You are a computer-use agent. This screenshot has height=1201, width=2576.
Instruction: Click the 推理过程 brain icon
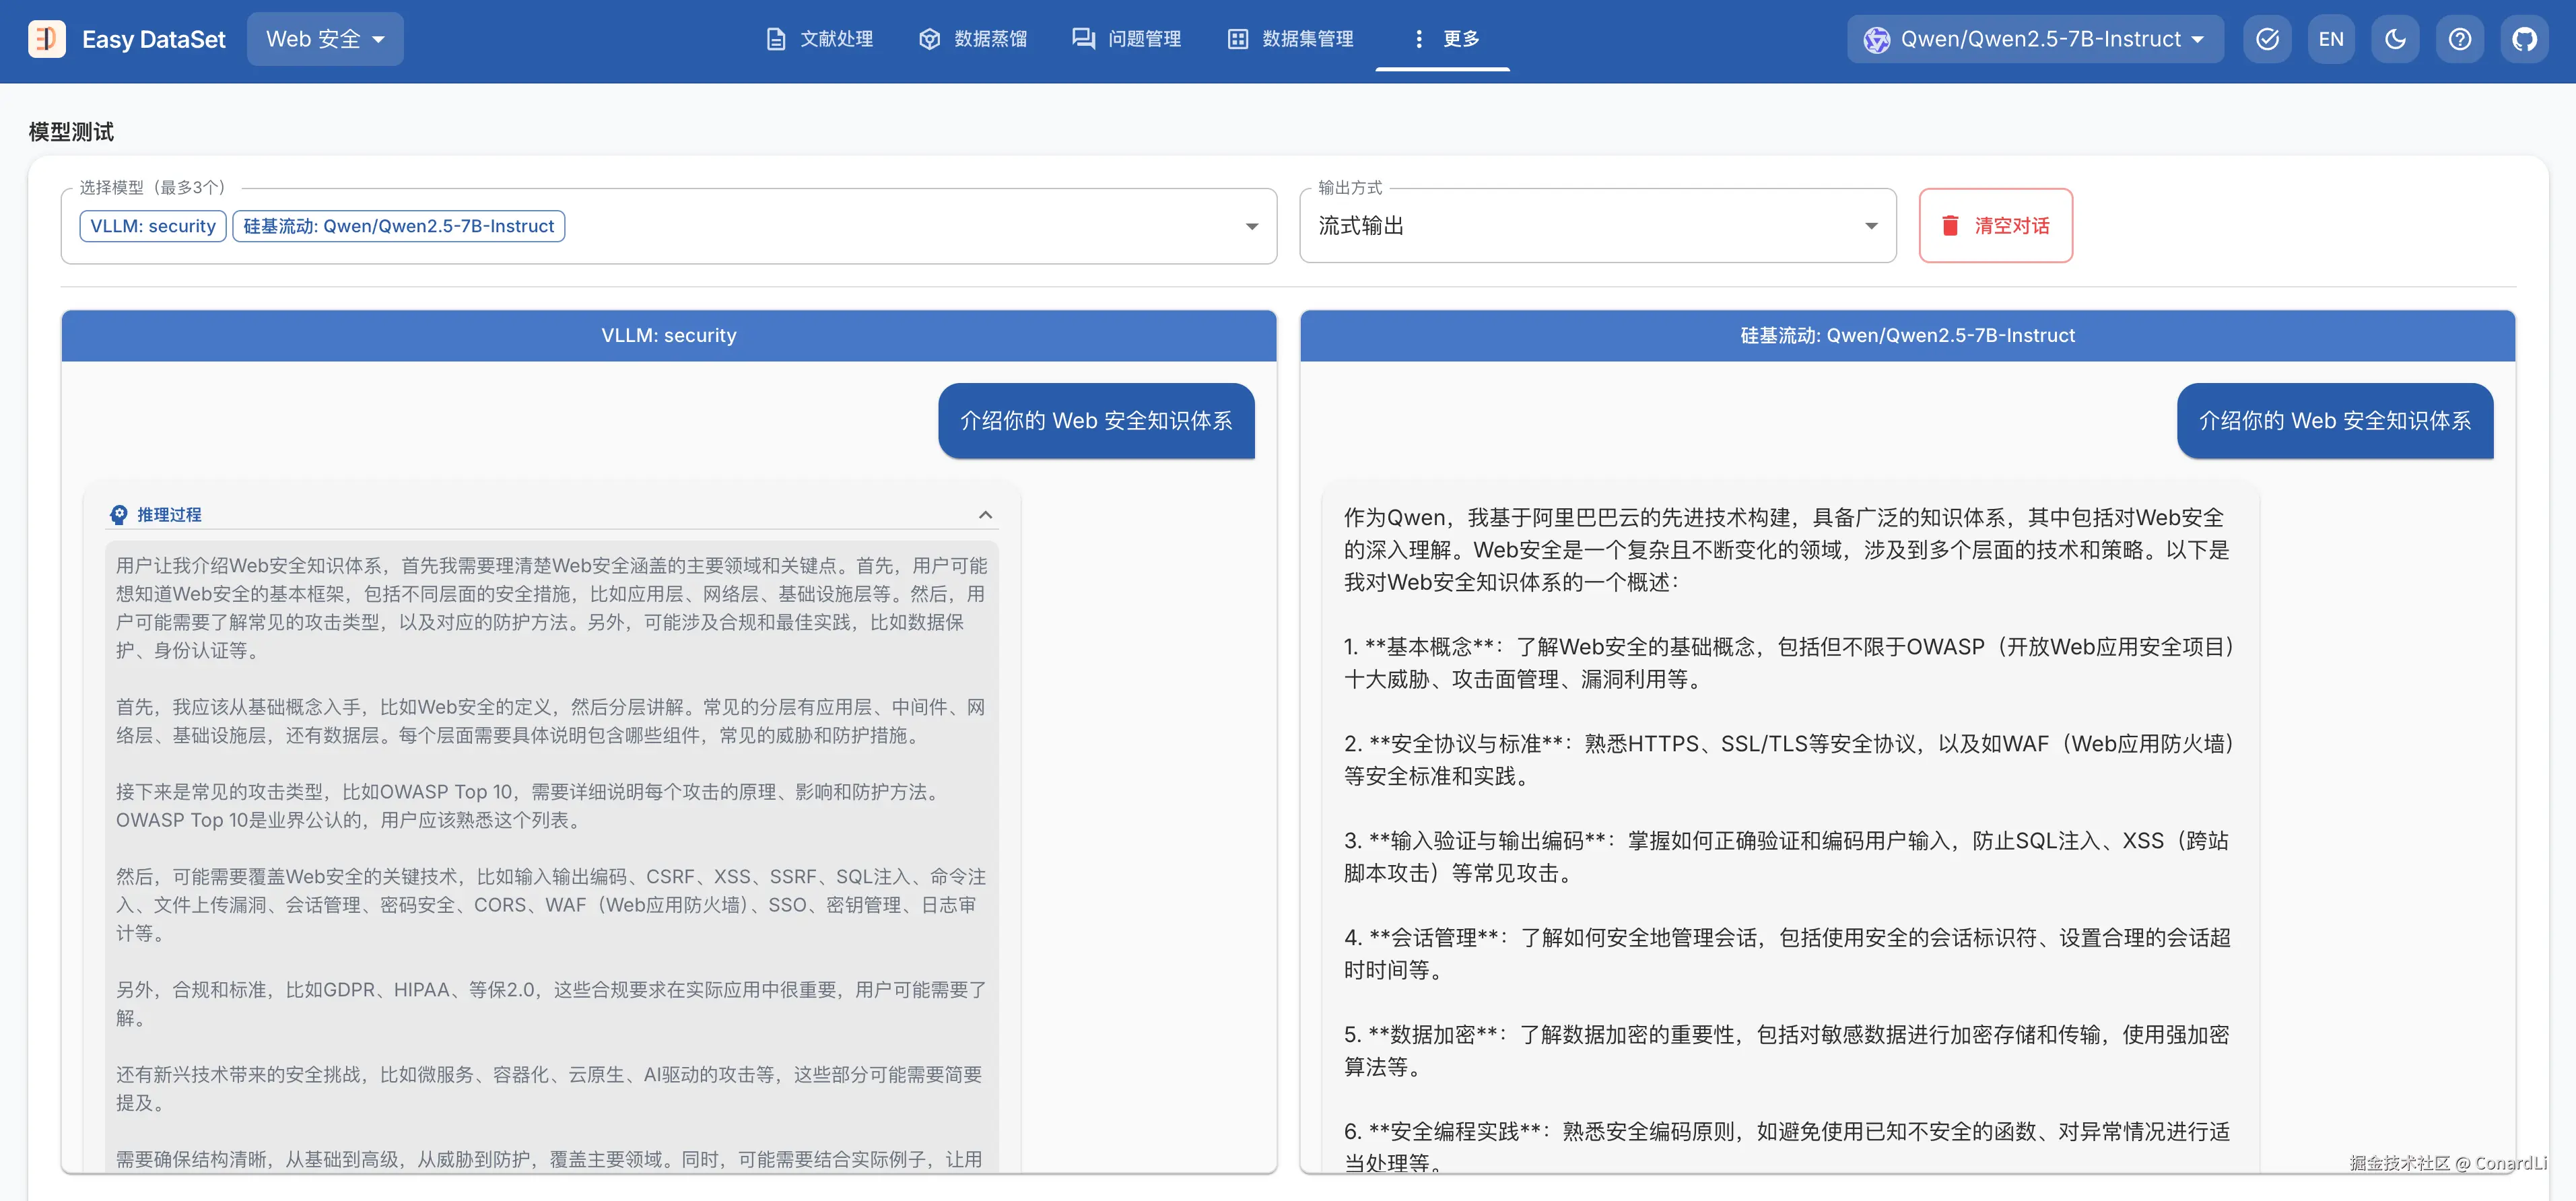coord(119,514)
